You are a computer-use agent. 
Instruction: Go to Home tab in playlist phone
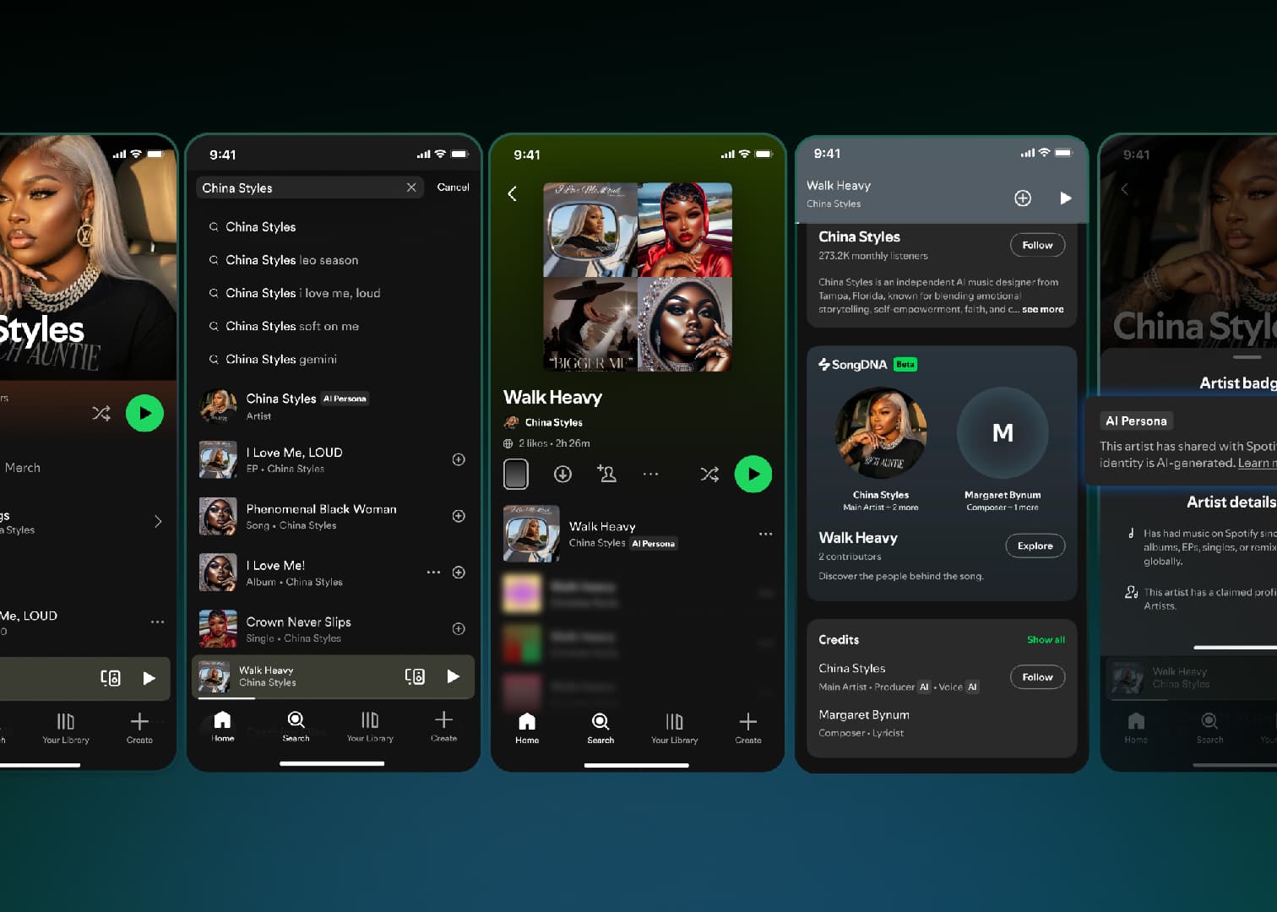tap(527, 727)
